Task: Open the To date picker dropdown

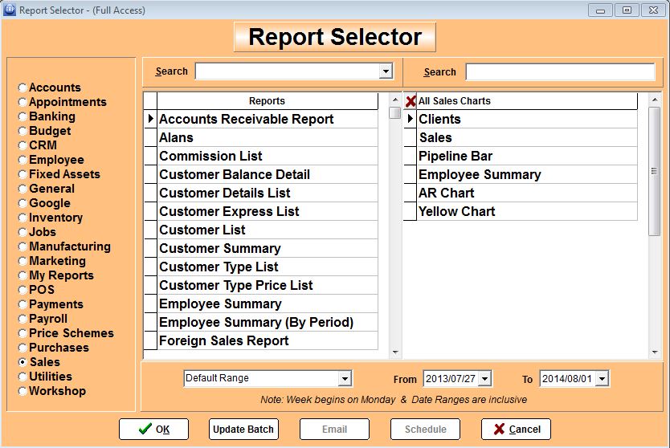Action: [602, 378]
